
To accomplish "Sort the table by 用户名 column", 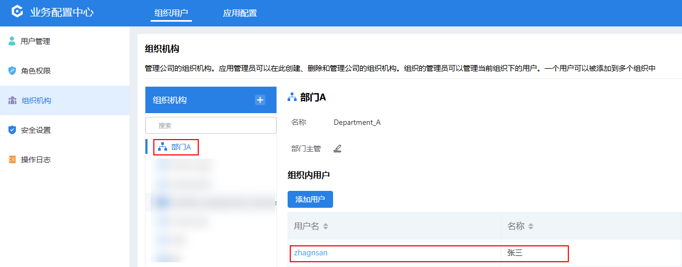I will 326,226.
